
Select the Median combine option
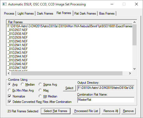[22, 84]
